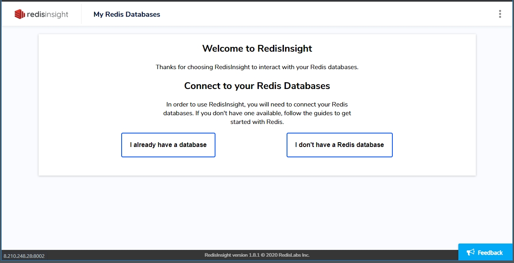Image resolution: width=514 pixels, height=263 pixels.
Task: Click the 'Thanks for choosing RedisInsight' text
Action: tap(257, 67)
